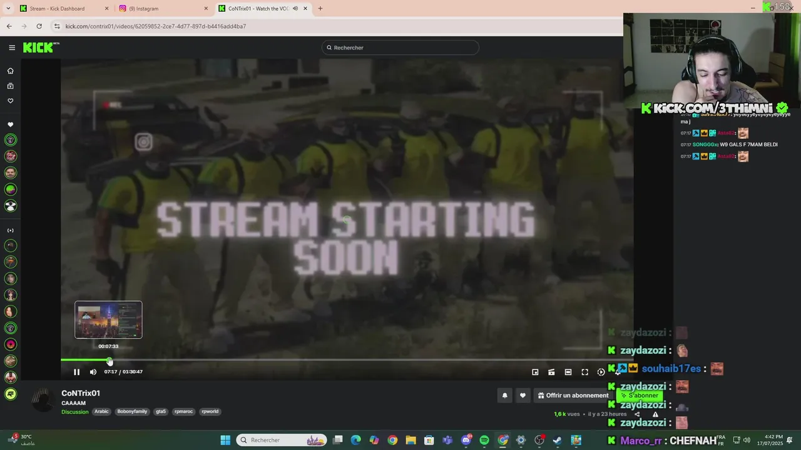Click Offrir un abonnement button
The width and height of the screenshot is (801, 450).
573,396
